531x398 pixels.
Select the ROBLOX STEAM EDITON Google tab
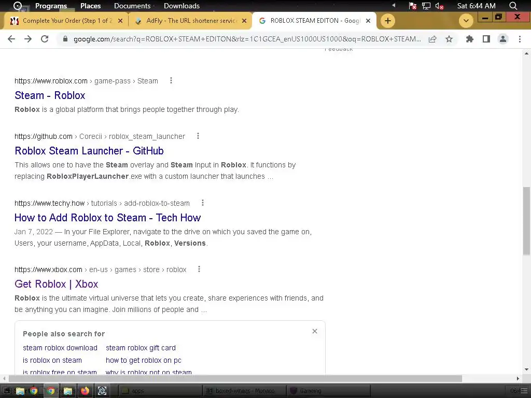(314, 21)
